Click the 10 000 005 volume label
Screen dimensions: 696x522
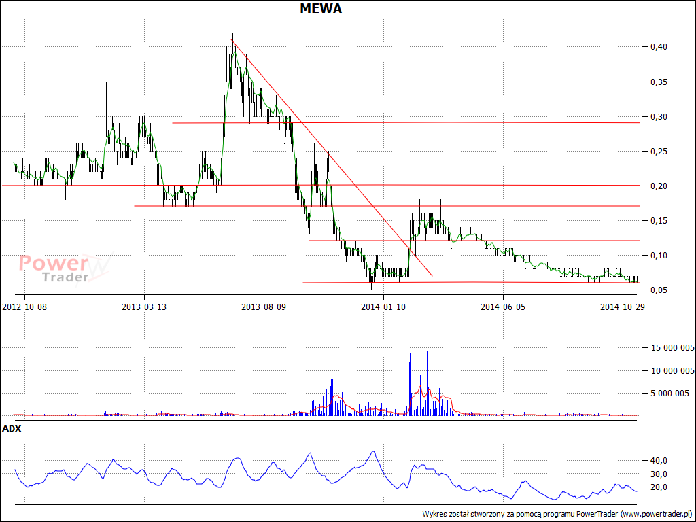click(x=672, y=370)
